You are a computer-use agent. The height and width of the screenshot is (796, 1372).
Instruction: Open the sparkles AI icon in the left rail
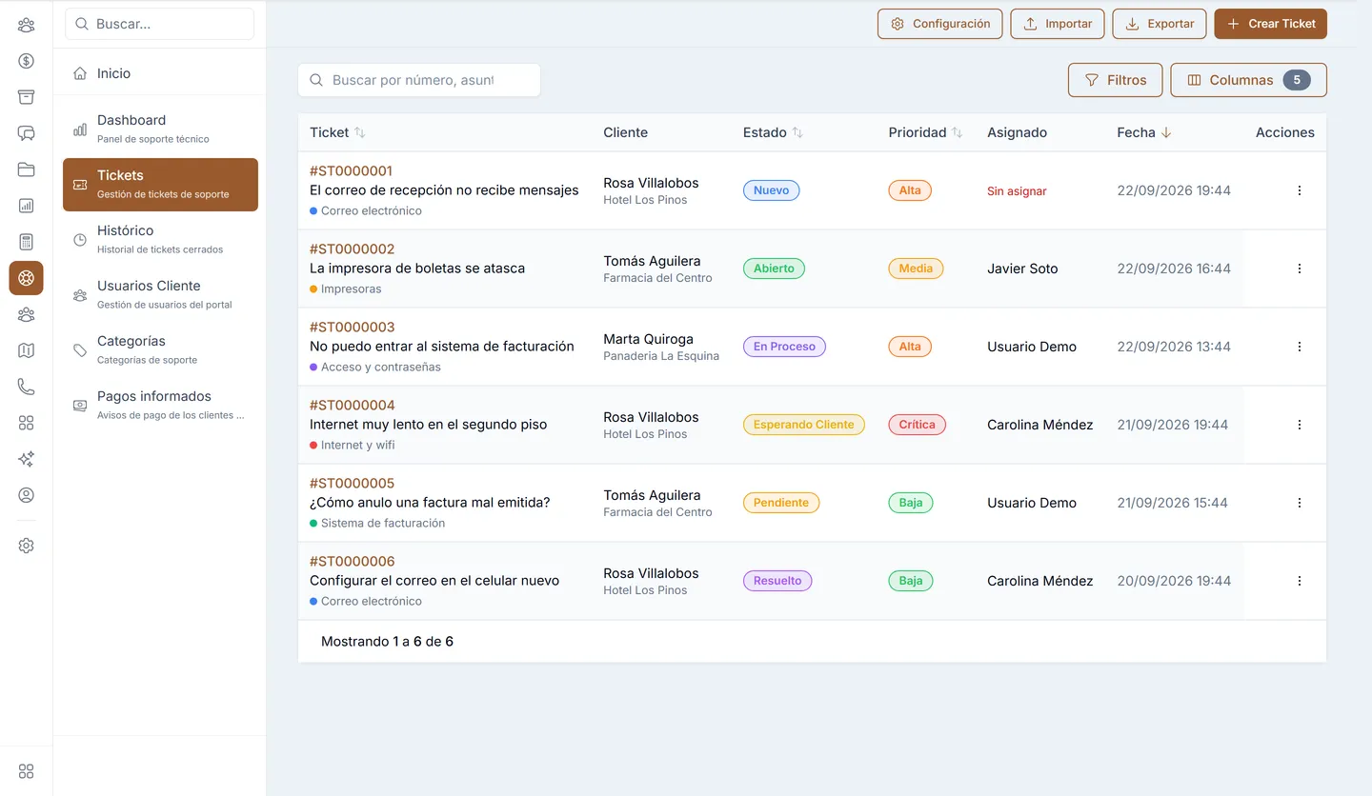click(26, 459)
